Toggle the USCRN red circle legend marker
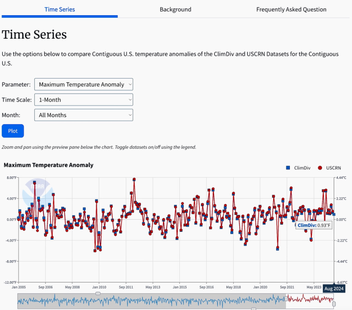Image resolution: width=352 pixels, height=310 pixels. 320,168
